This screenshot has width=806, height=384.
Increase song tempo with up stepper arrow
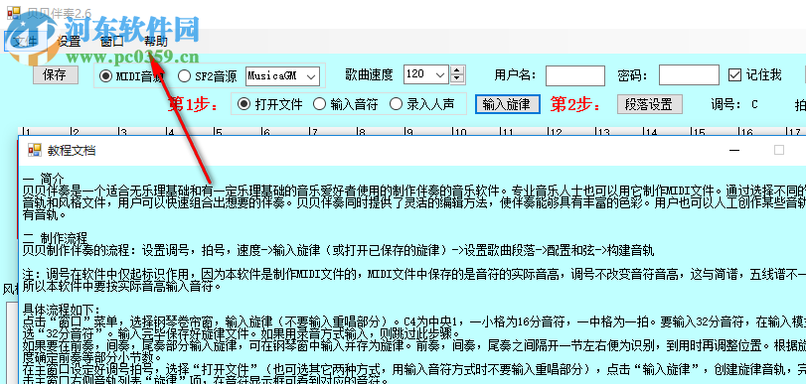tap(457, 70)
